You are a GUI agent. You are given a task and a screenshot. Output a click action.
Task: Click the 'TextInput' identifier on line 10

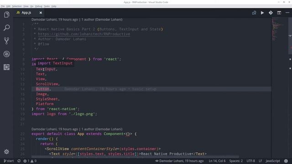coord(46,69)
